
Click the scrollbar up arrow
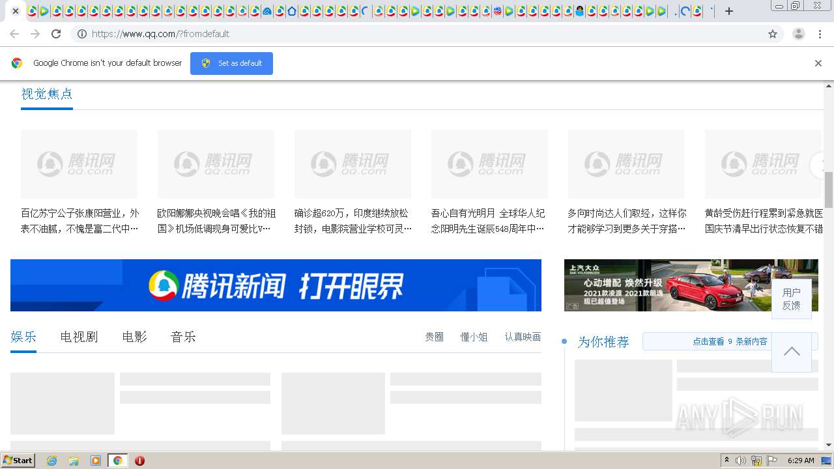click(829, 85)
